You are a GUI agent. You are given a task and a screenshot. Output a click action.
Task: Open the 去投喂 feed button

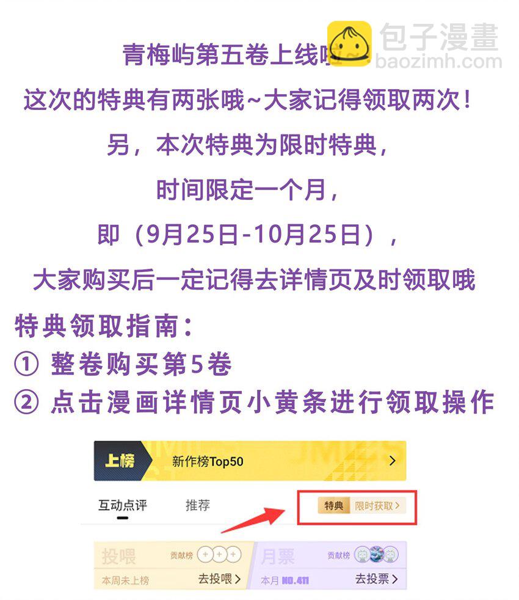click(219, 579)
